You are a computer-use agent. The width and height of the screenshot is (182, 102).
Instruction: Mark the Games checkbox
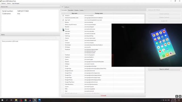[x=63, y=59]
